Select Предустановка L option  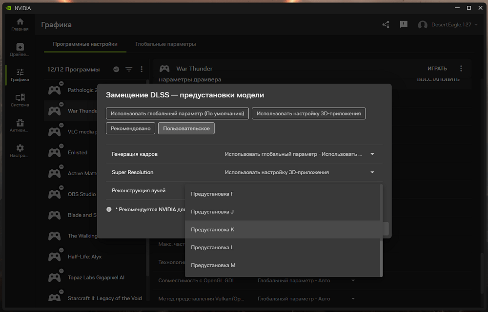tap(282, 247)
